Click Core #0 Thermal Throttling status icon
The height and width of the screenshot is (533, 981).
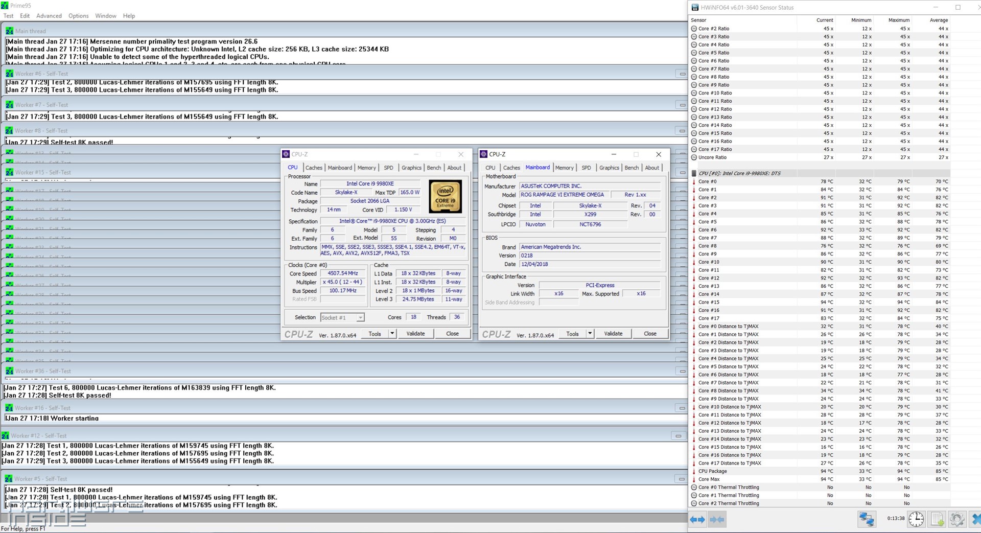click(694, 488)
